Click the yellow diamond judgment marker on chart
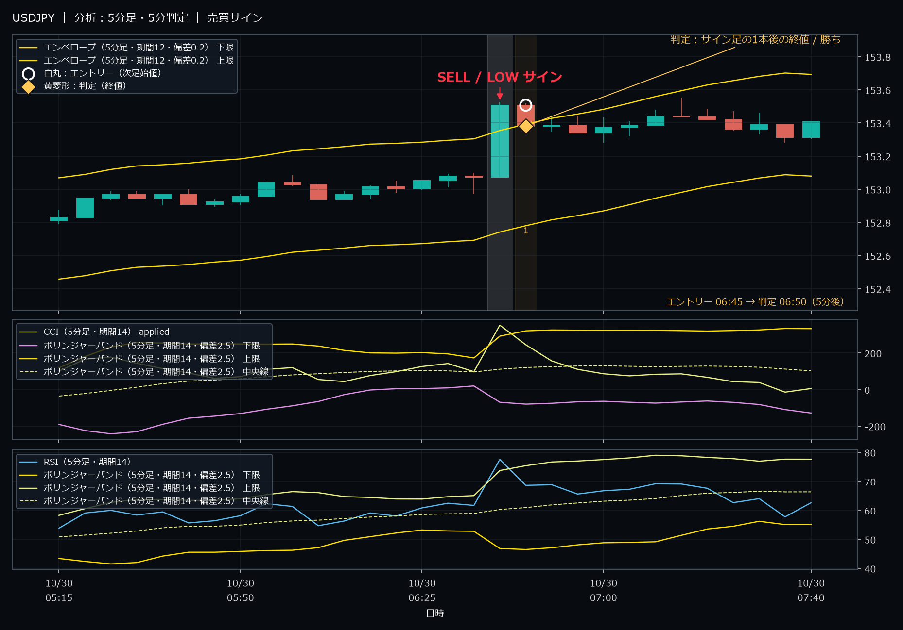The width and height of the screenshot is (903, 630). 526,126
